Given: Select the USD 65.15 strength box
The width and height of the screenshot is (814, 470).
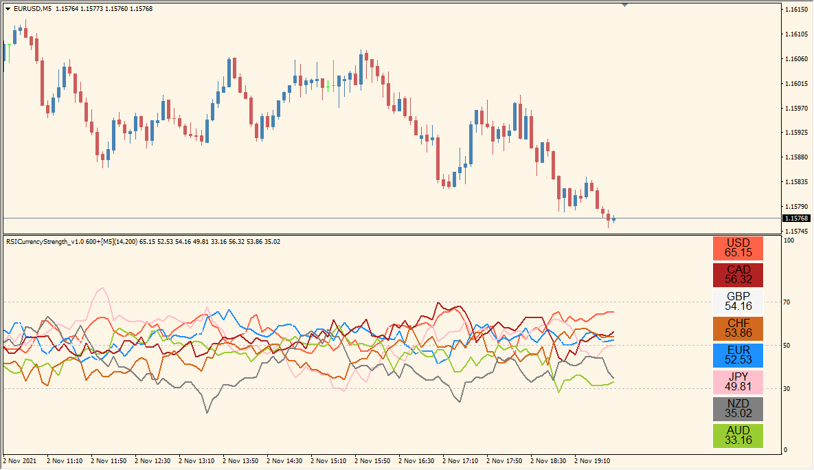Looking at the screenshot, I should 738,248.
